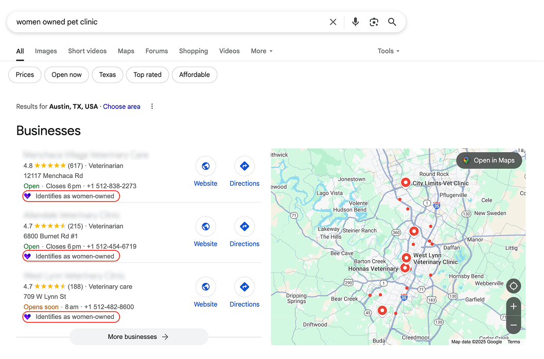Click the Choose area link
544x359 pixels.
pyautogui.click(x=121, y=106)
